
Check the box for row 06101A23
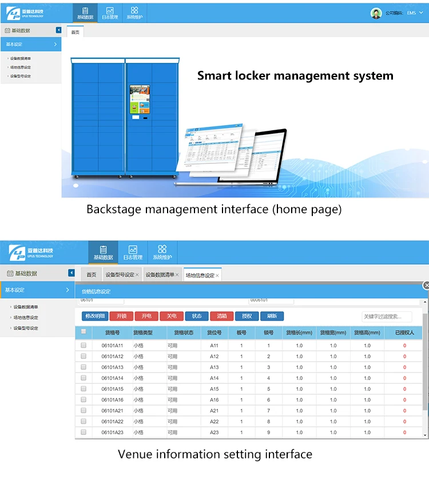pyautogui.click(x=84, y=432)
